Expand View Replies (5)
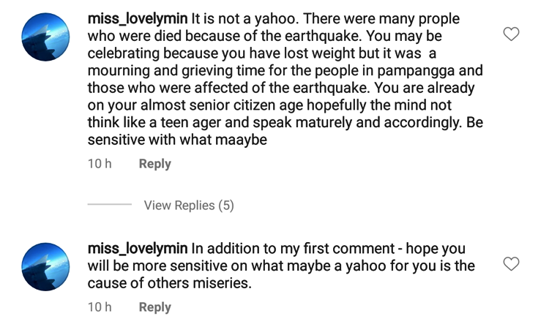 189,206
